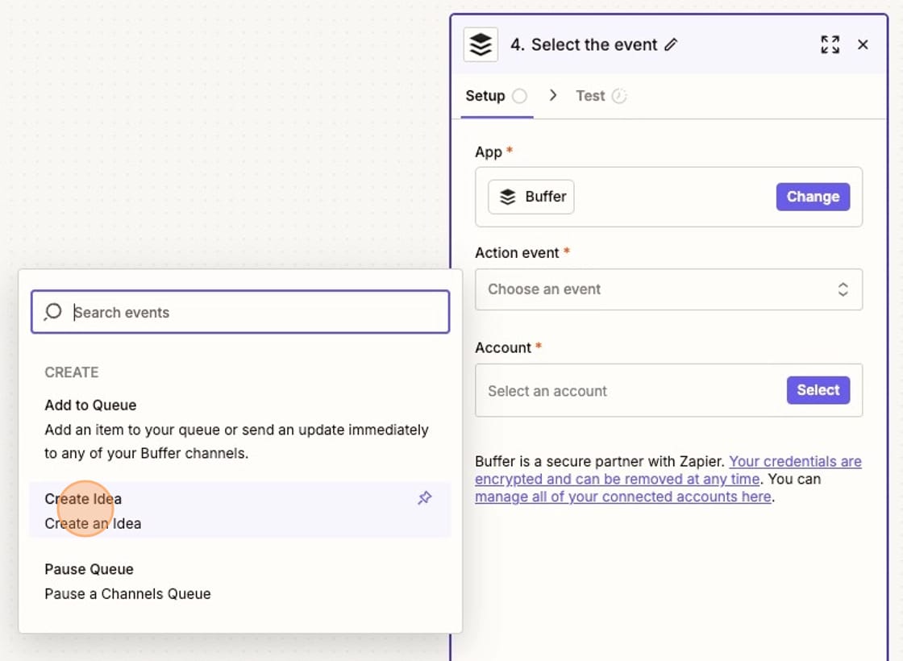The image size is (903, 661).
Task: Click the magnifier icon in the search box
Action: point(53,312)
